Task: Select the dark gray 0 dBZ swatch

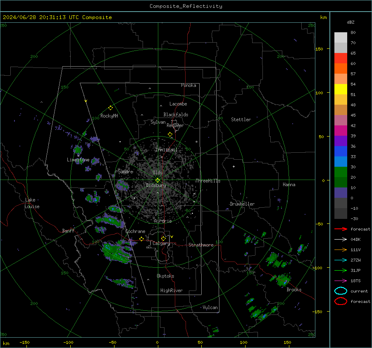Action: [x=341, y=203]
